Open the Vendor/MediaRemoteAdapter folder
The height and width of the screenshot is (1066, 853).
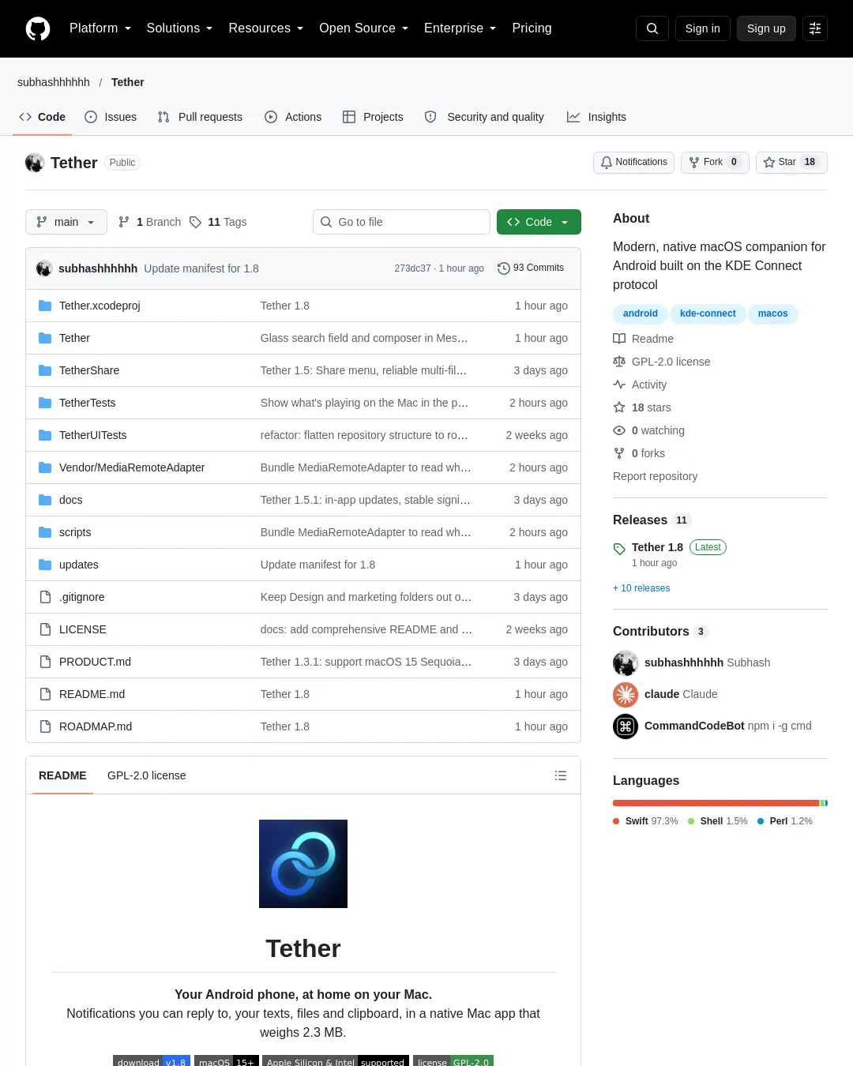pos(132,467)
